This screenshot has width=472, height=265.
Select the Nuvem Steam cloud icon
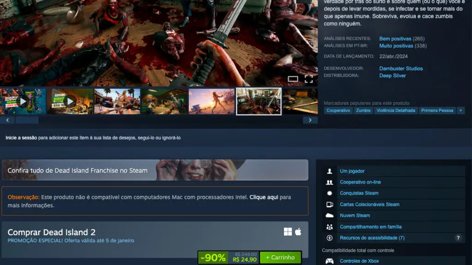click(330, 215)
